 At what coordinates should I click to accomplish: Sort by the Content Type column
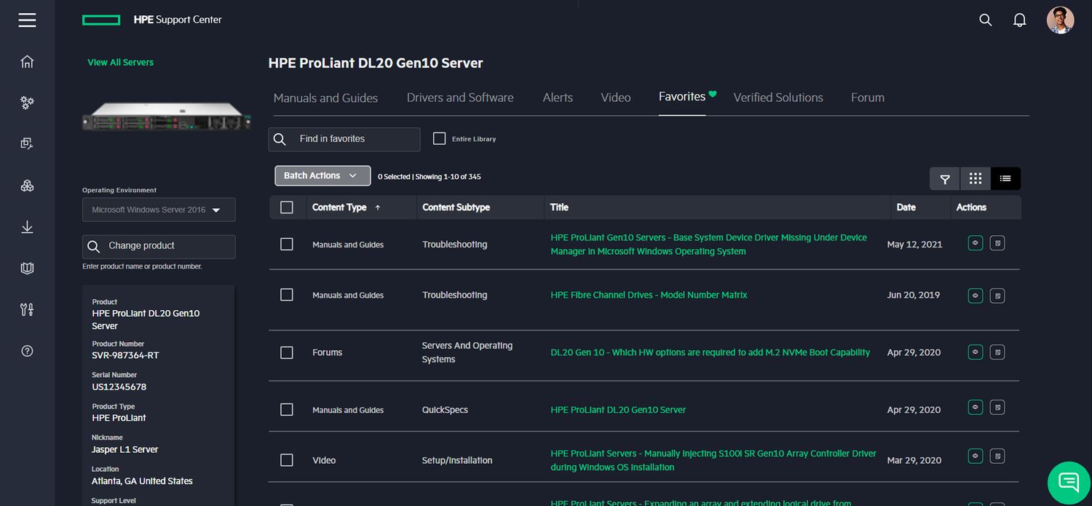tap(346, 207)
